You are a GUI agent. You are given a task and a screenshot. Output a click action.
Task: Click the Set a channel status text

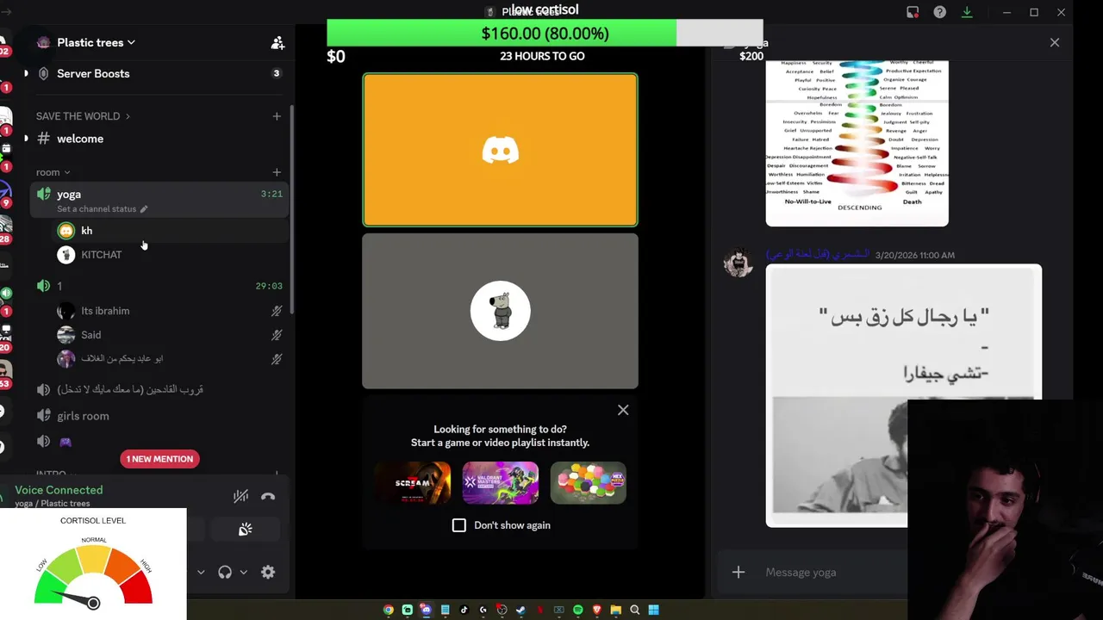(97, 209)
